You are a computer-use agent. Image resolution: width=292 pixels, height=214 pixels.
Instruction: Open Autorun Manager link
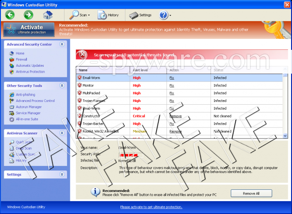pyautogui.click(x=29, y=107)
